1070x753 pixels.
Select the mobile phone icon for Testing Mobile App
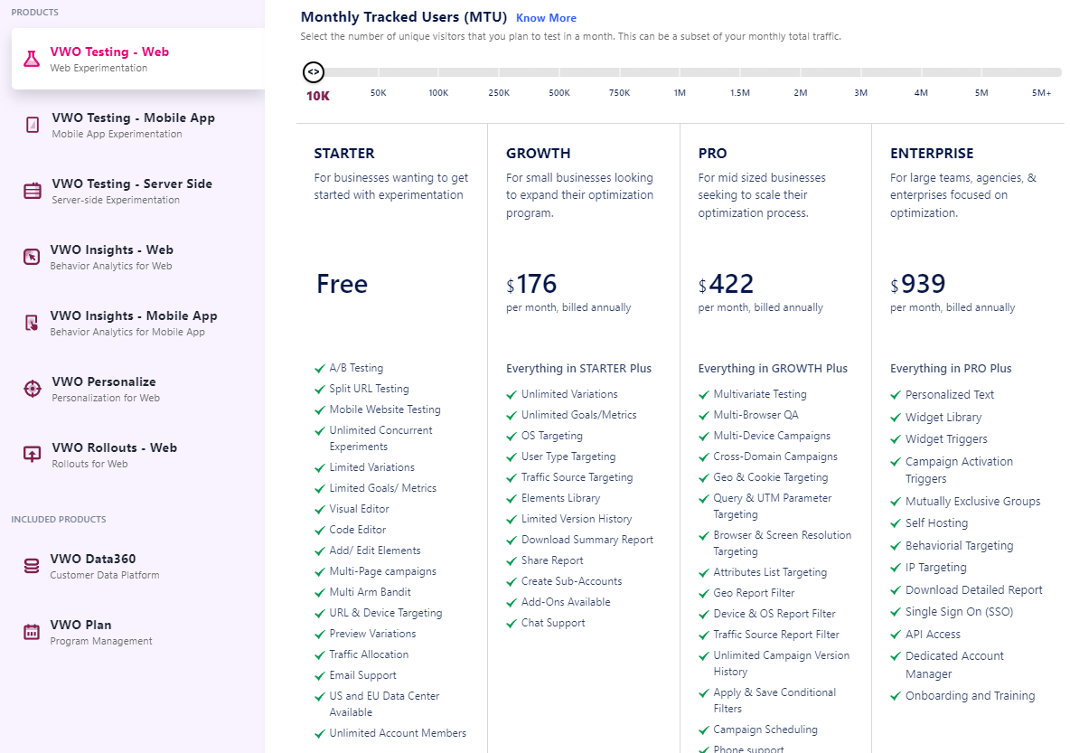point(32,124)
